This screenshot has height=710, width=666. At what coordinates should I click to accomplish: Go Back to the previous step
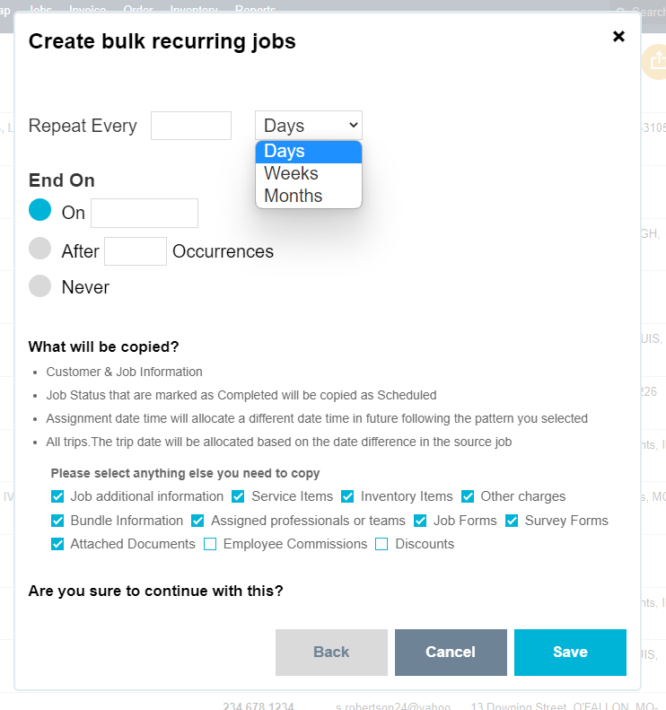pyautogui.click(x=331, y=653)
